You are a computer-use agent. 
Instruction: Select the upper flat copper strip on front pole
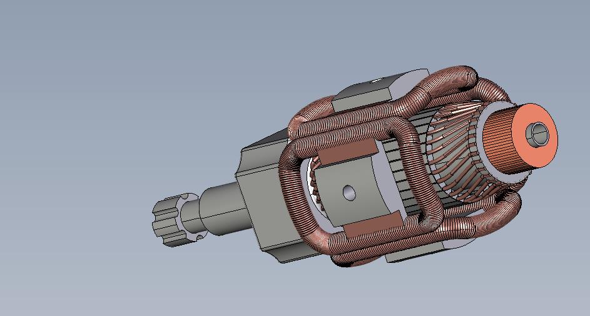tap(347, 151)
